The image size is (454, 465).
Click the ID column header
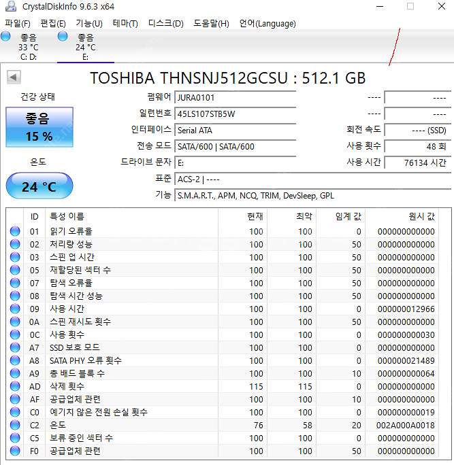tap(35, 216)
